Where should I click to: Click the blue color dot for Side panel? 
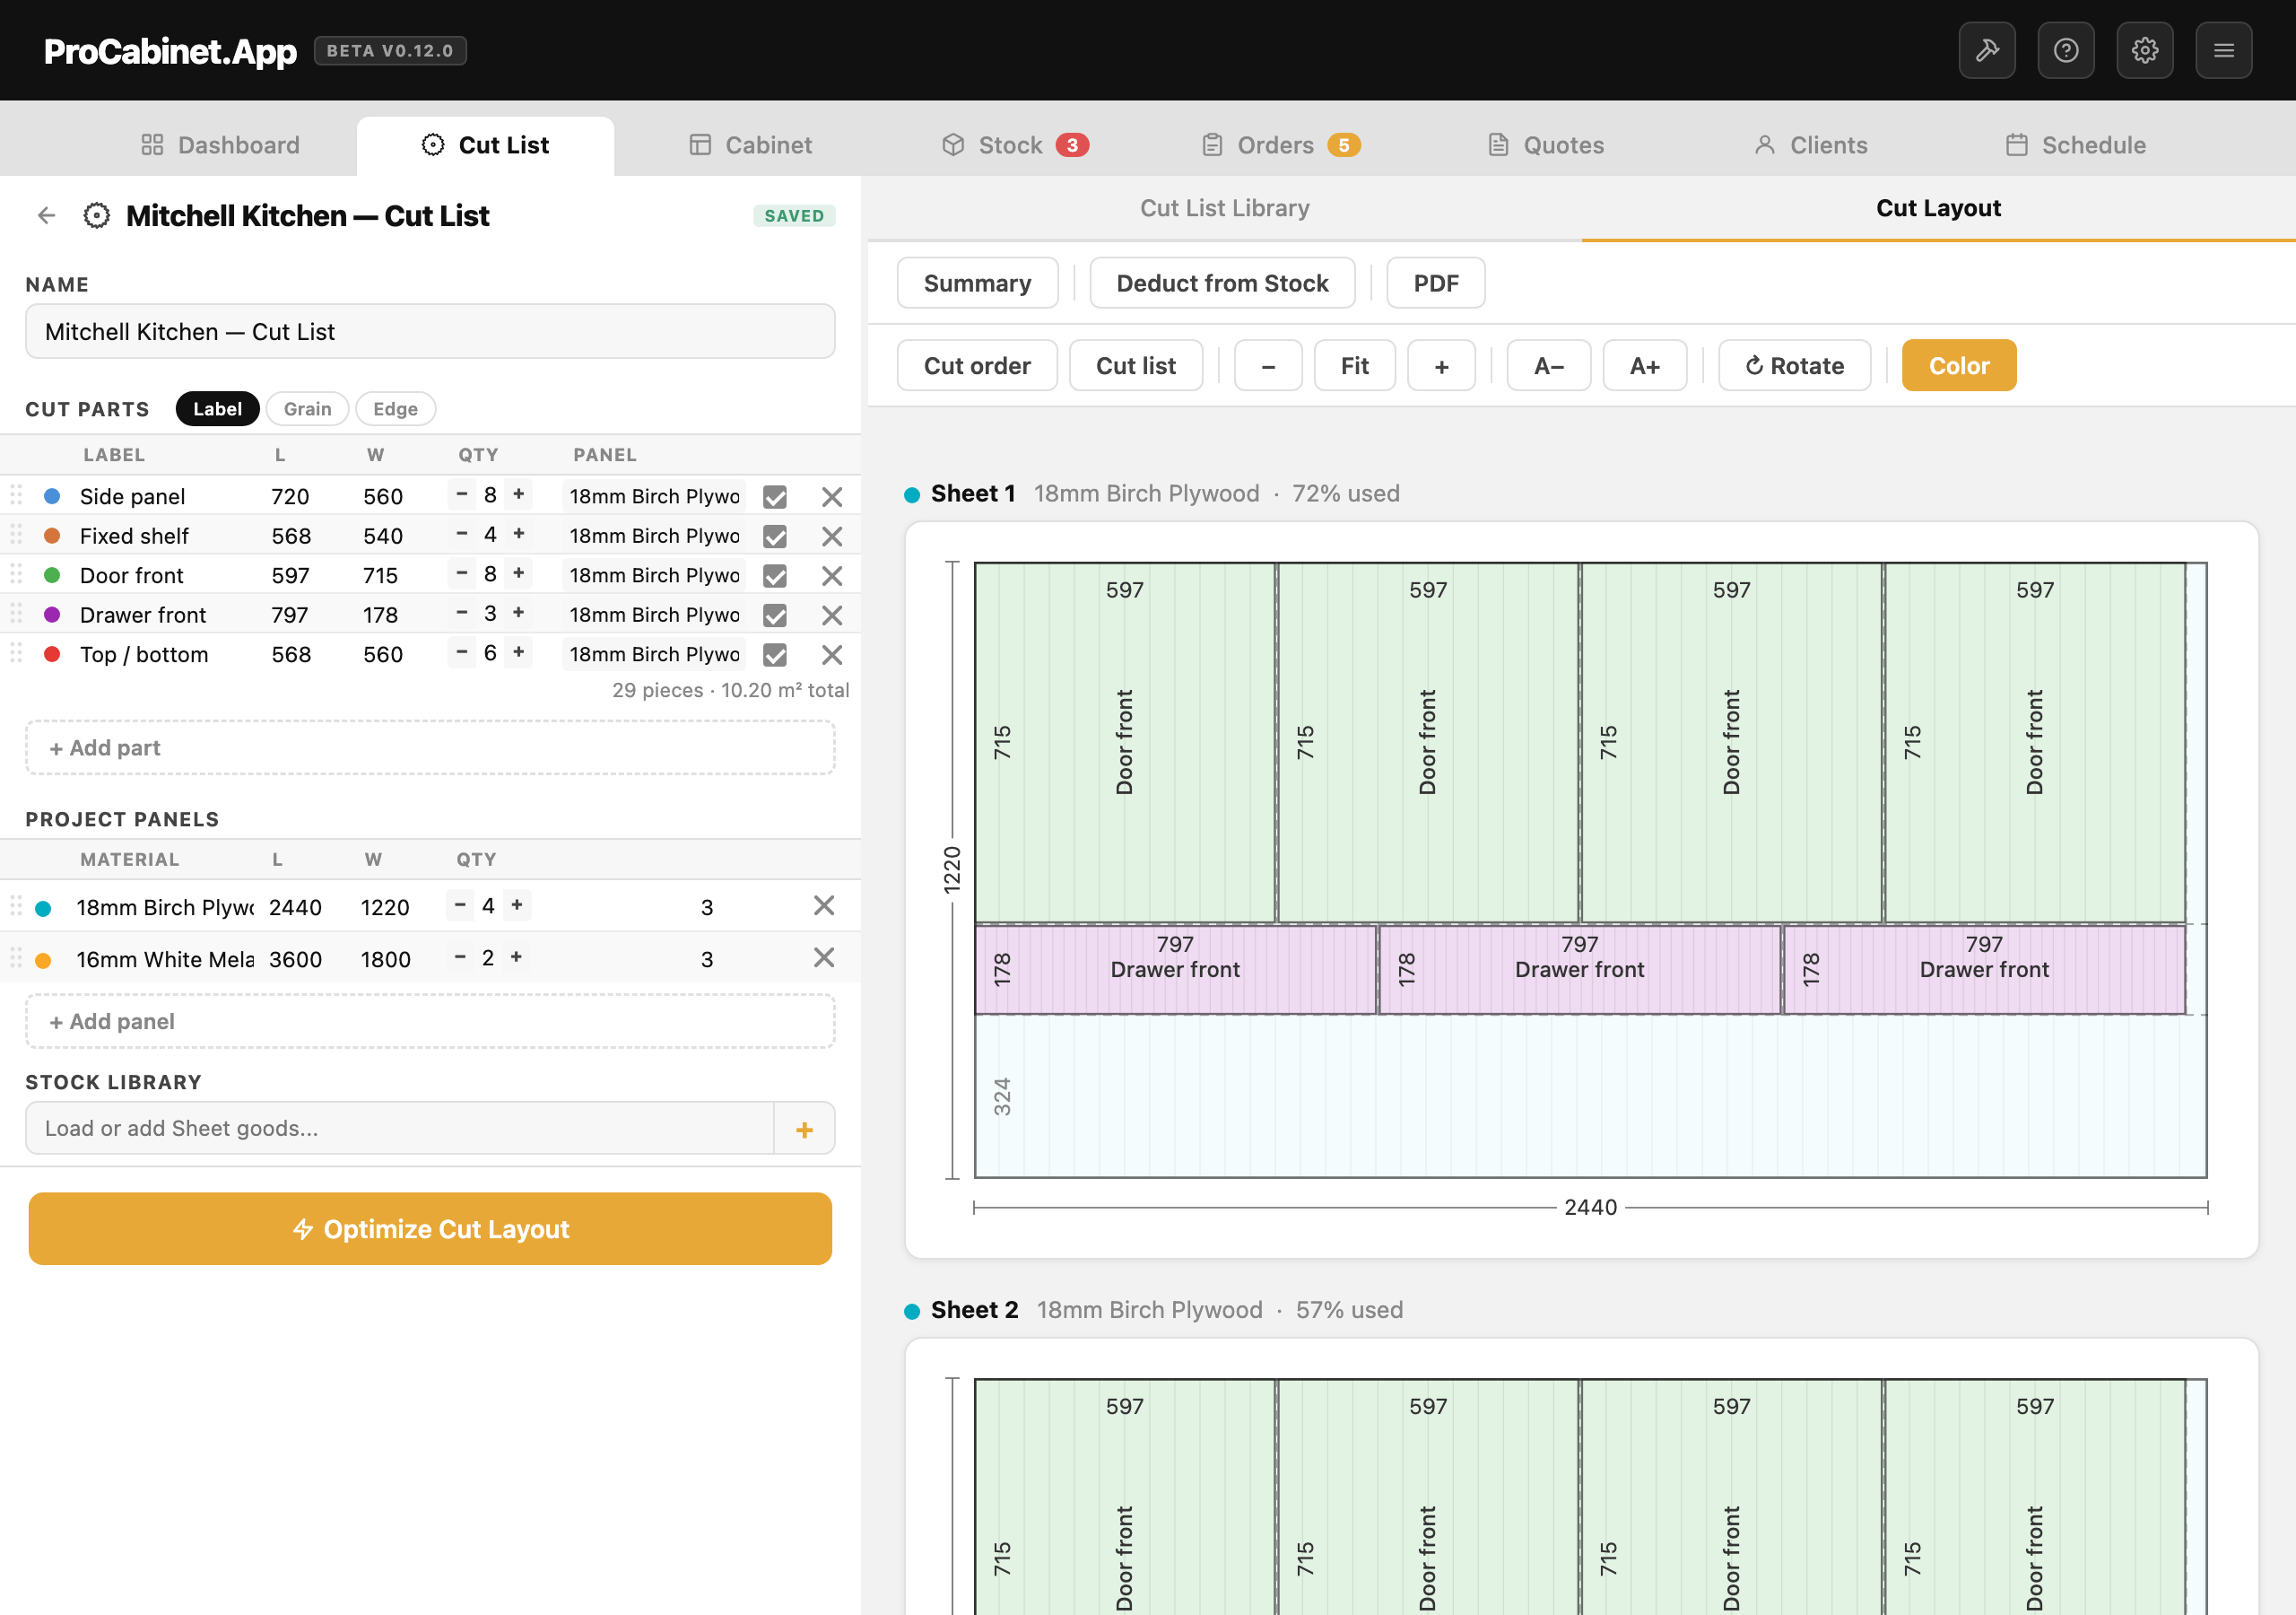(52, 496)
